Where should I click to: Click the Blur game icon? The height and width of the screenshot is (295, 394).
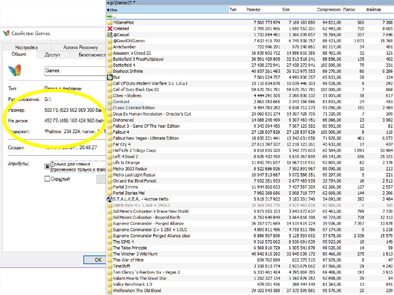(x=110, y=77)
